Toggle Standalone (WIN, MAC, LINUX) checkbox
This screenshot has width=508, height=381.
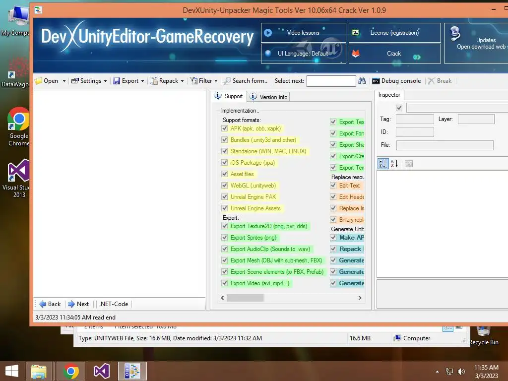coord(225,151)
